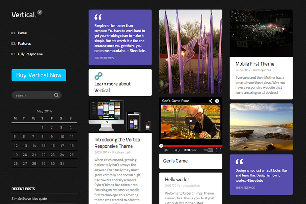The width and height of the screenshot is (306, 204).
Task: Select calendar date 2 in May 2014
Action: tap(52, 128)
